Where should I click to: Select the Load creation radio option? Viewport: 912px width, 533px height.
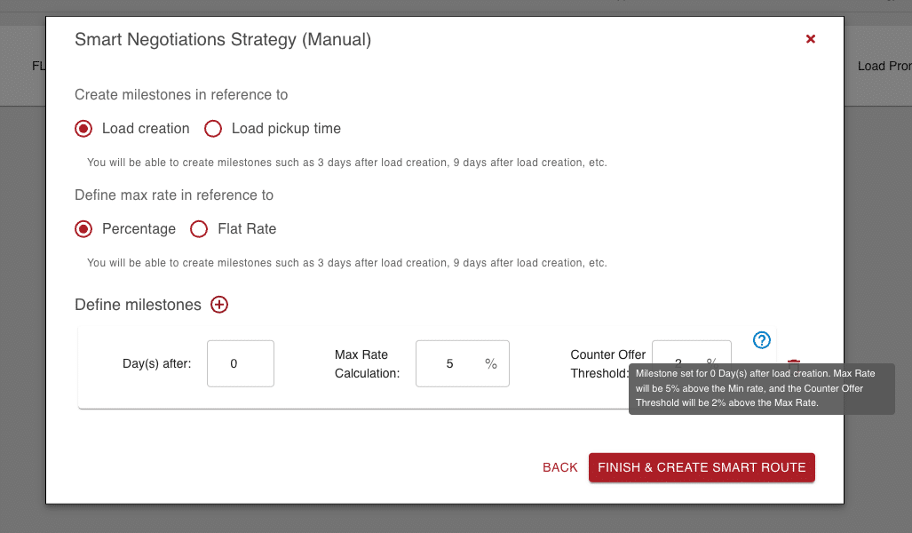tap(83, 129)
